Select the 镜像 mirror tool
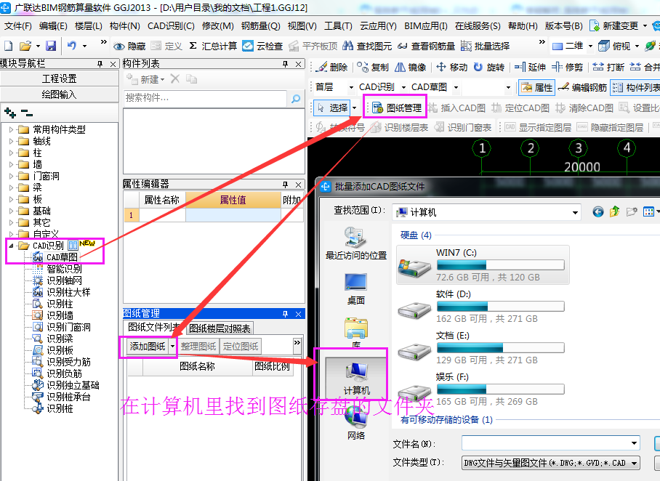 coord(411,67)
